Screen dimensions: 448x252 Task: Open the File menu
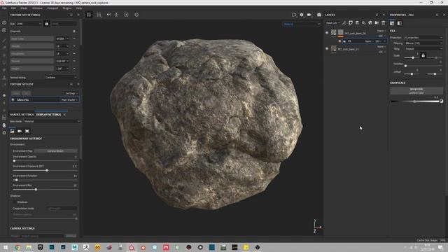[4, 8]
